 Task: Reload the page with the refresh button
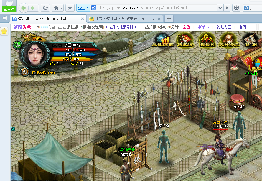tap(45, 8)
